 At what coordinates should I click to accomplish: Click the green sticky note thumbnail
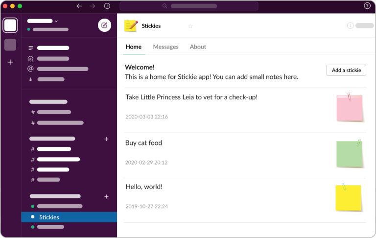(350, 154)
